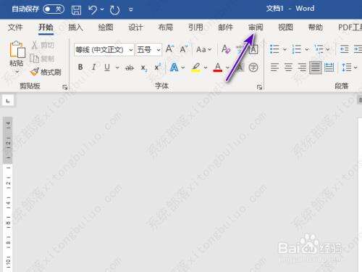
Task: Apply the red font color swatch
Action: pyautogui.click(x=218, y=67)
